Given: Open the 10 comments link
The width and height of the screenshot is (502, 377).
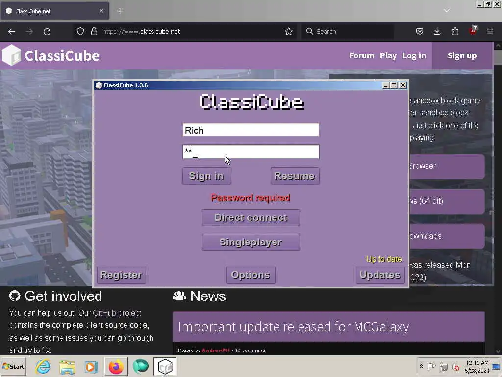Looking at the screenshot, I should coord(251,350).
